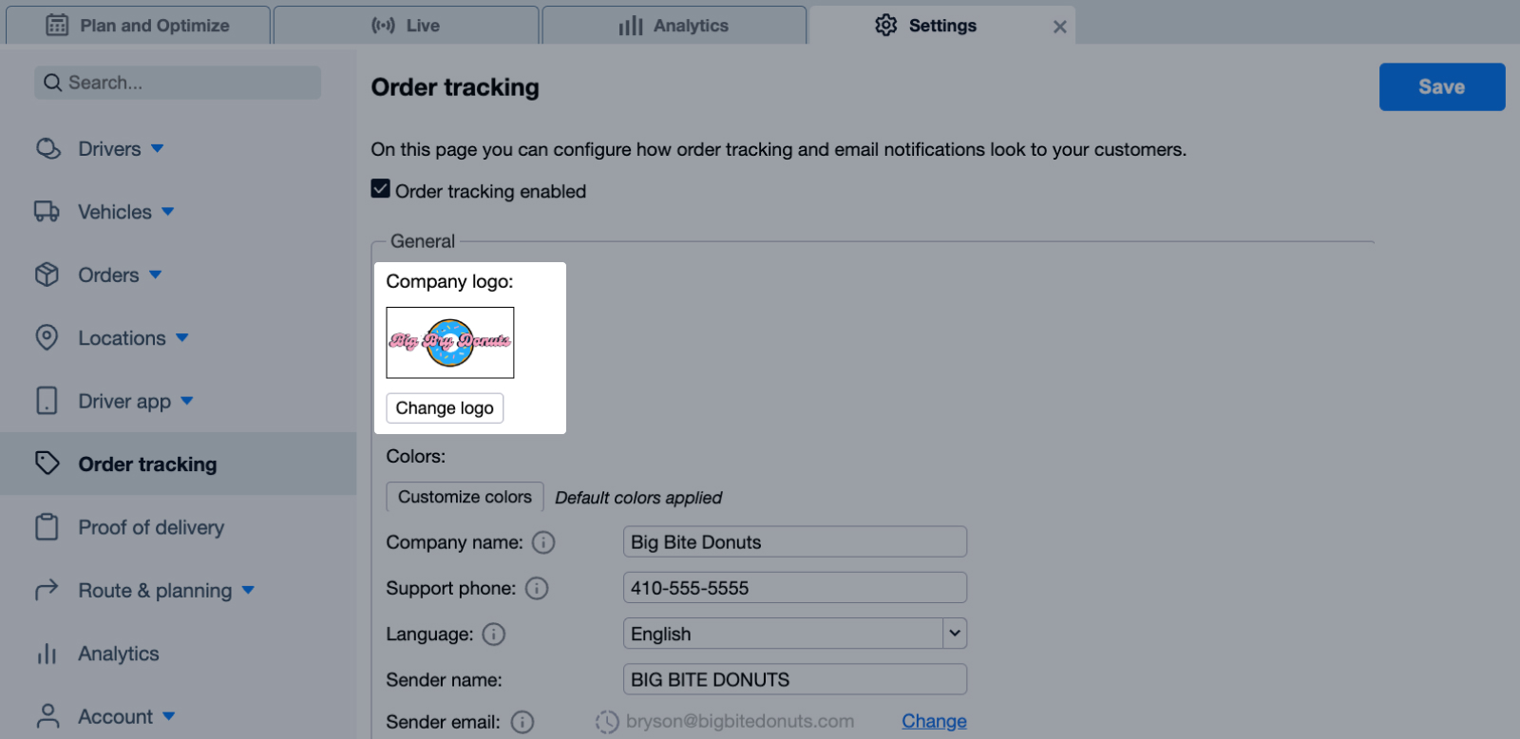This screenshot has width=1520, height=739.
Task: Click Customize colors button
Action: [x=465, y=497]
